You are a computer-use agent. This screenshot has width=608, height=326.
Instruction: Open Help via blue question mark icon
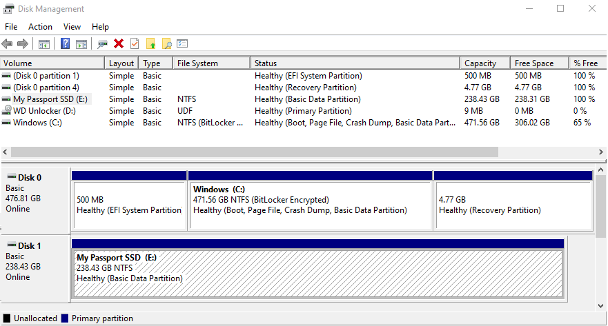[x=66, y=44]
